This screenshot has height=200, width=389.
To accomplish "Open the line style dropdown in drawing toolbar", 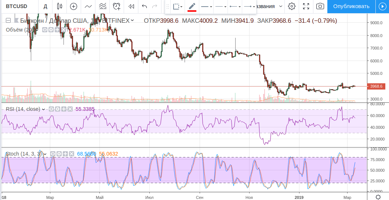I will 207,7.
